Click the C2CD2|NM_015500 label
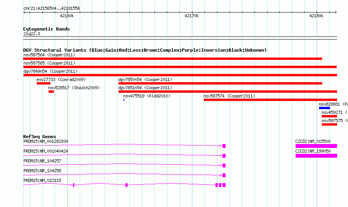 coord(313,142)
